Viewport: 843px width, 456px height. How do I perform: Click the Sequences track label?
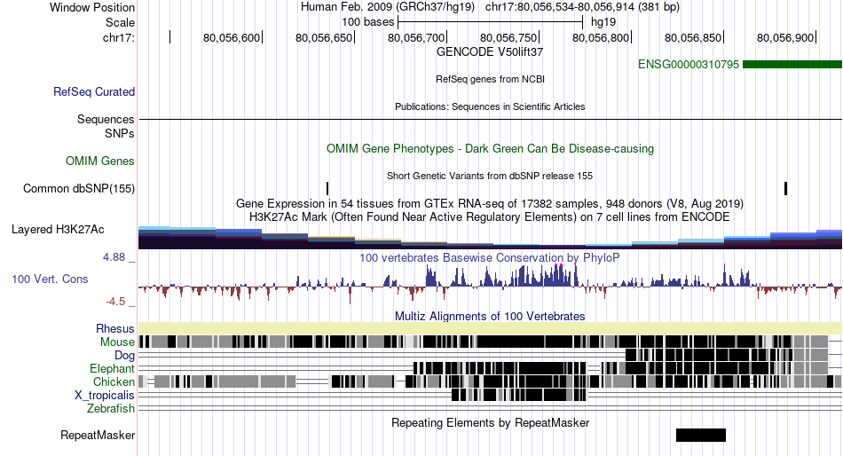[x=106, y=120]
